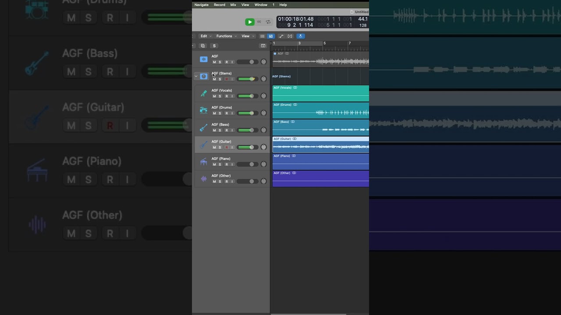Screen dimensions: 561x315
Task: Open the Navigate menu
Action: pyautogui.click(x=201, y=5)
